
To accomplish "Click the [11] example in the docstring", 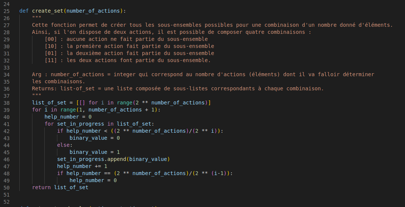I will tap(51, 60).
